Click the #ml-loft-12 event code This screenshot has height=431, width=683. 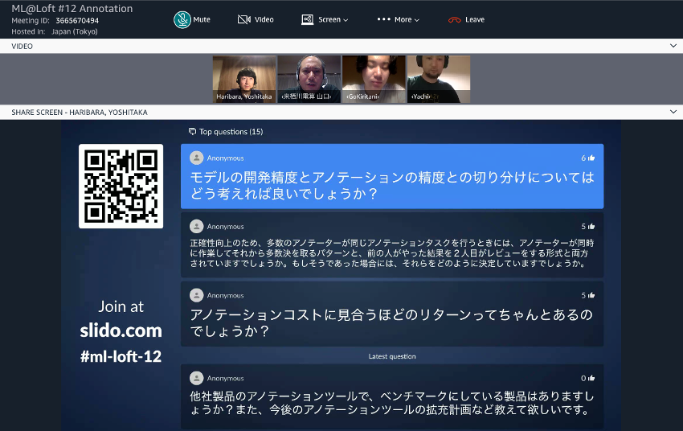point(121,356)
